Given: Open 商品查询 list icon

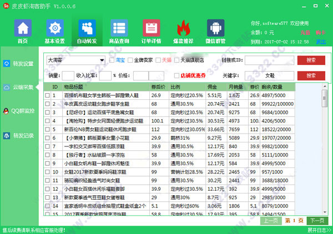Looking at the screenshot, I should [x=119, y=28].
